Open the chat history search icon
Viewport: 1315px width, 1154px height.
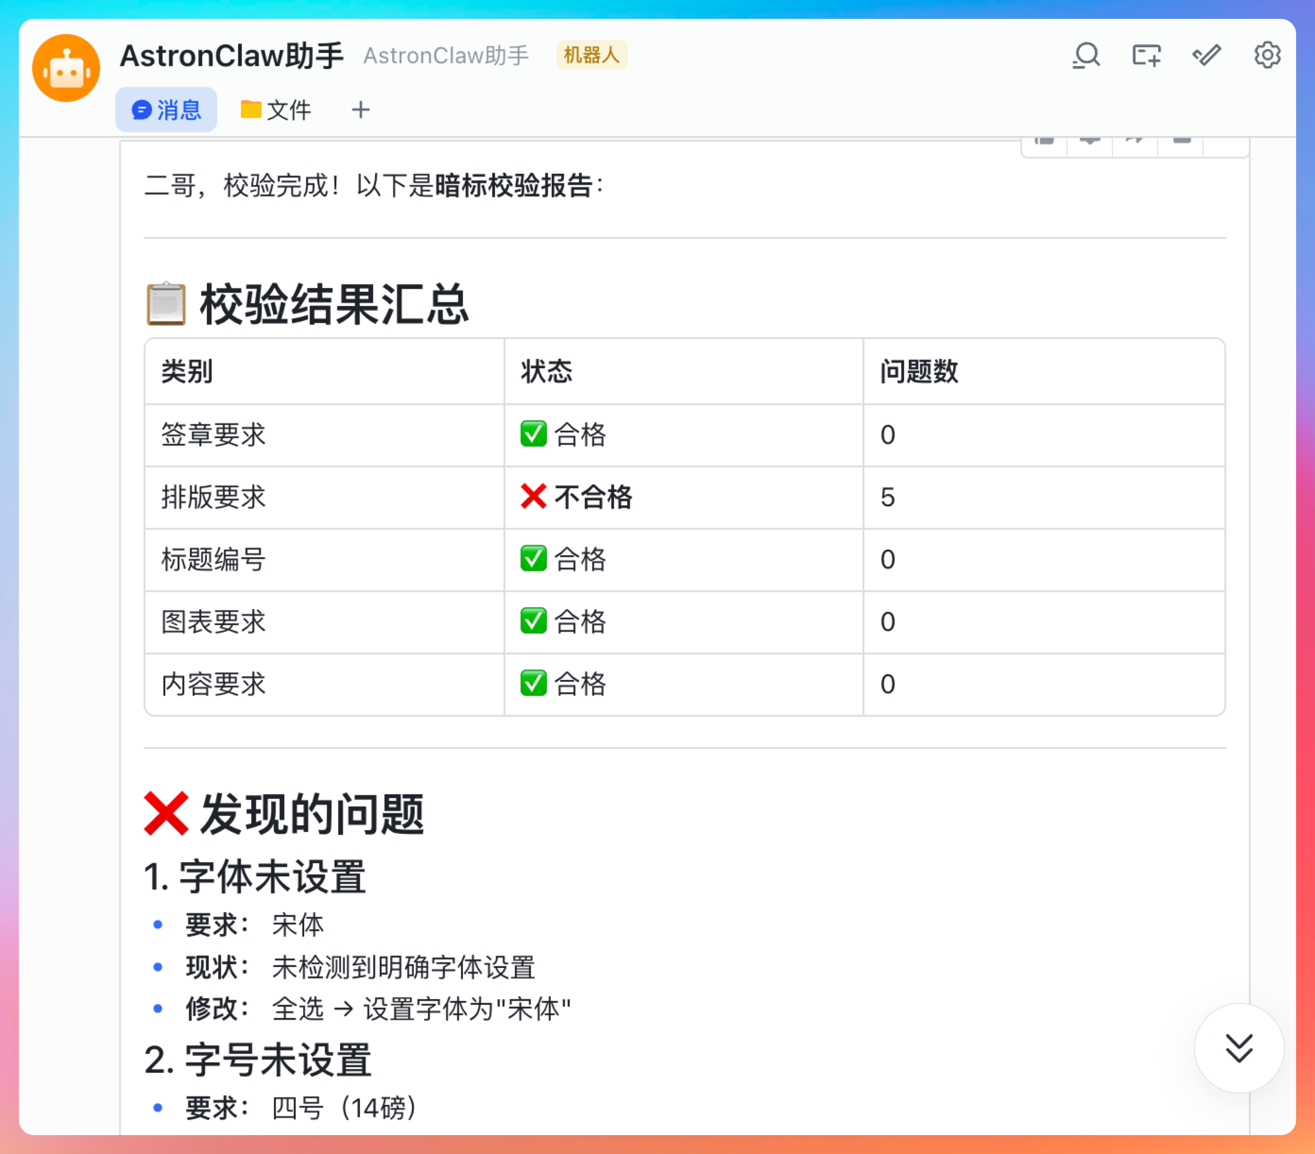point(1086,55)
